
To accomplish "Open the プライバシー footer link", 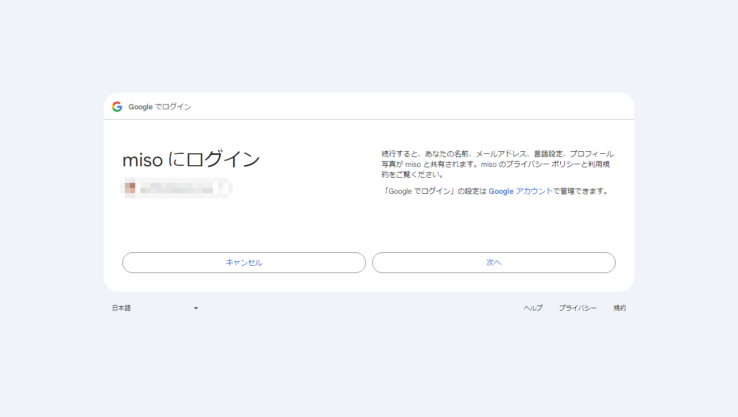I will click(577, 308).
